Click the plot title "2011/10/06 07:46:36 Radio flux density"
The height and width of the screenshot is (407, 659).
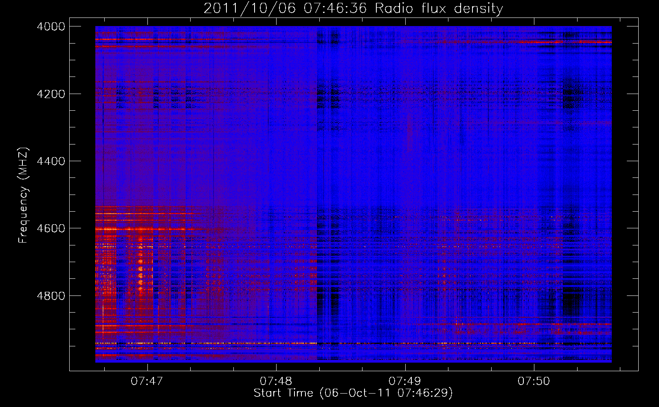tap(353, 8)
